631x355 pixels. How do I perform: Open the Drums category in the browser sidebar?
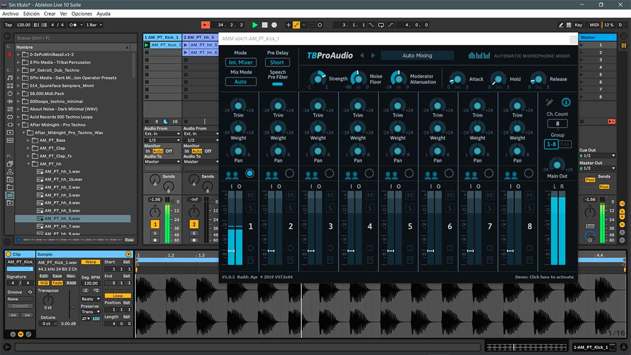[10, 86]
